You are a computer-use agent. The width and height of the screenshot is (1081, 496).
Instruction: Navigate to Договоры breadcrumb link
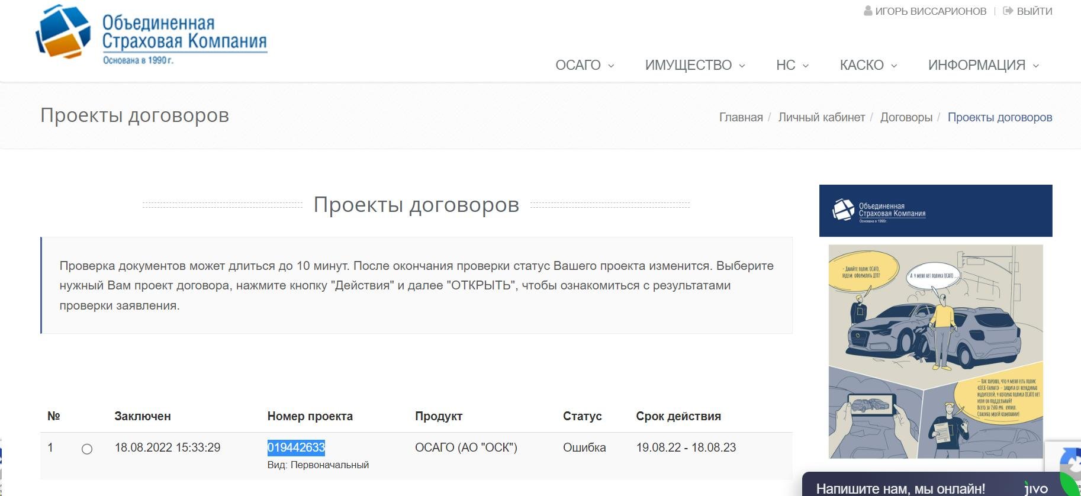coord(906,117)
